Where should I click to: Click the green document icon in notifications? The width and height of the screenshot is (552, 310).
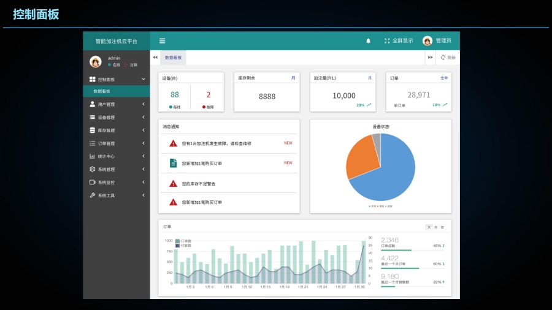[173, 164]
